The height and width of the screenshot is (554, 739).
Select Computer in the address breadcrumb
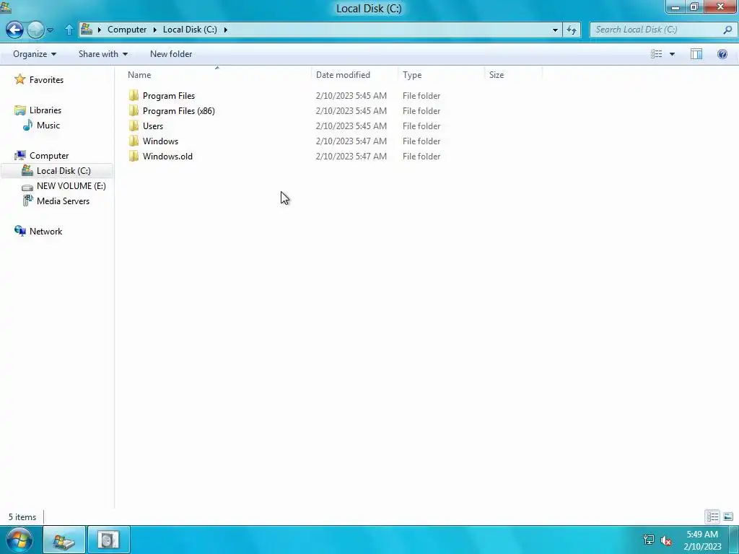tap(127, 29)
